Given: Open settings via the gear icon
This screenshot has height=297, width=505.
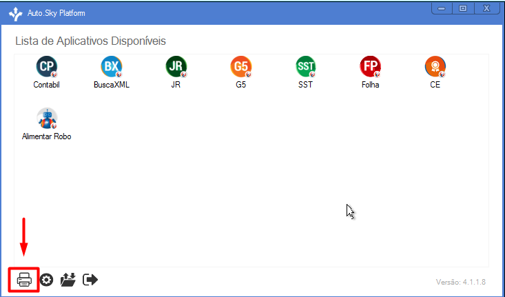Looking at the screenshot, I should pos(47,280).
